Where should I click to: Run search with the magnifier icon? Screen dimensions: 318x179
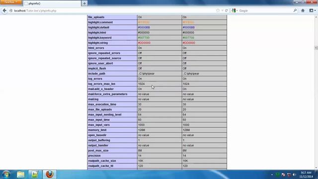click(x=295, y=10)
